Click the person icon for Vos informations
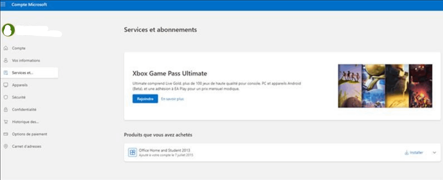 [6, 60]
